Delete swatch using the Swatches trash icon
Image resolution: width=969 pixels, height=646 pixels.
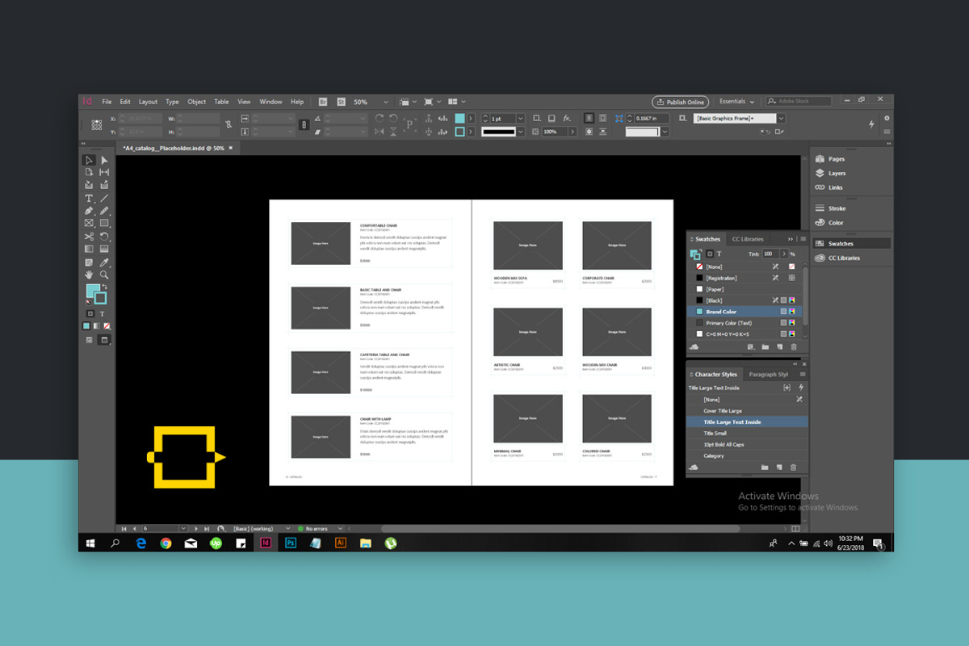794,347
